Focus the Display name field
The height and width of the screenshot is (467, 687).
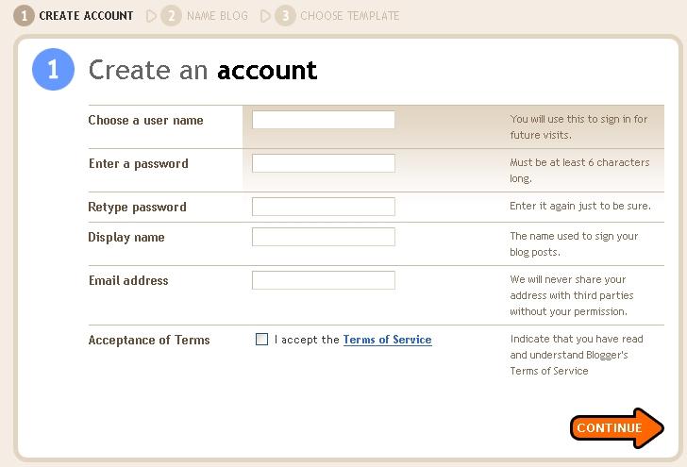click(x=324, y=237)
